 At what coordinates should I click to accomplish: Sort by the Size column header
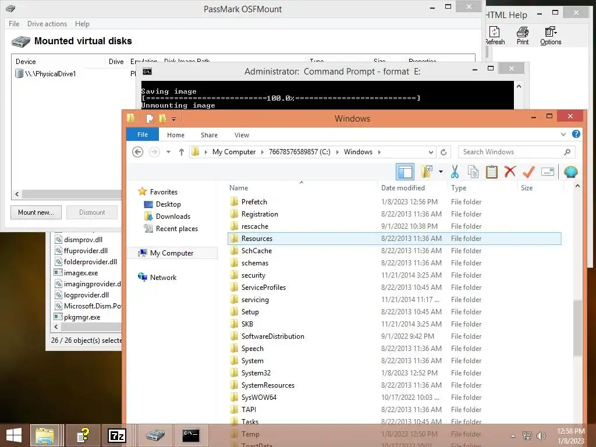click(x=526, y=188)
